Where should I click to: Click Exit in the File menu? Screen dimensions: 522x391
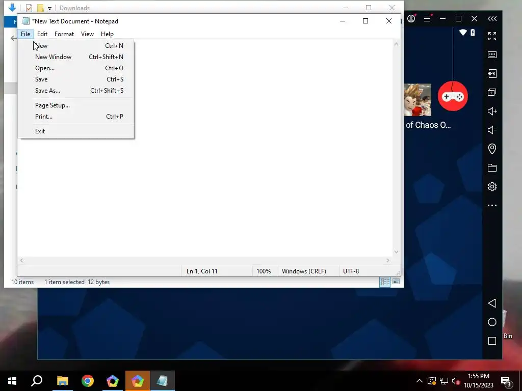point(77,131)
